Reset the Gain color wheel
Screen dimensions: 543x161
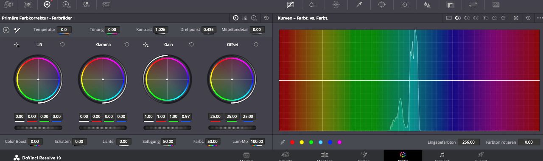point(191,44)
